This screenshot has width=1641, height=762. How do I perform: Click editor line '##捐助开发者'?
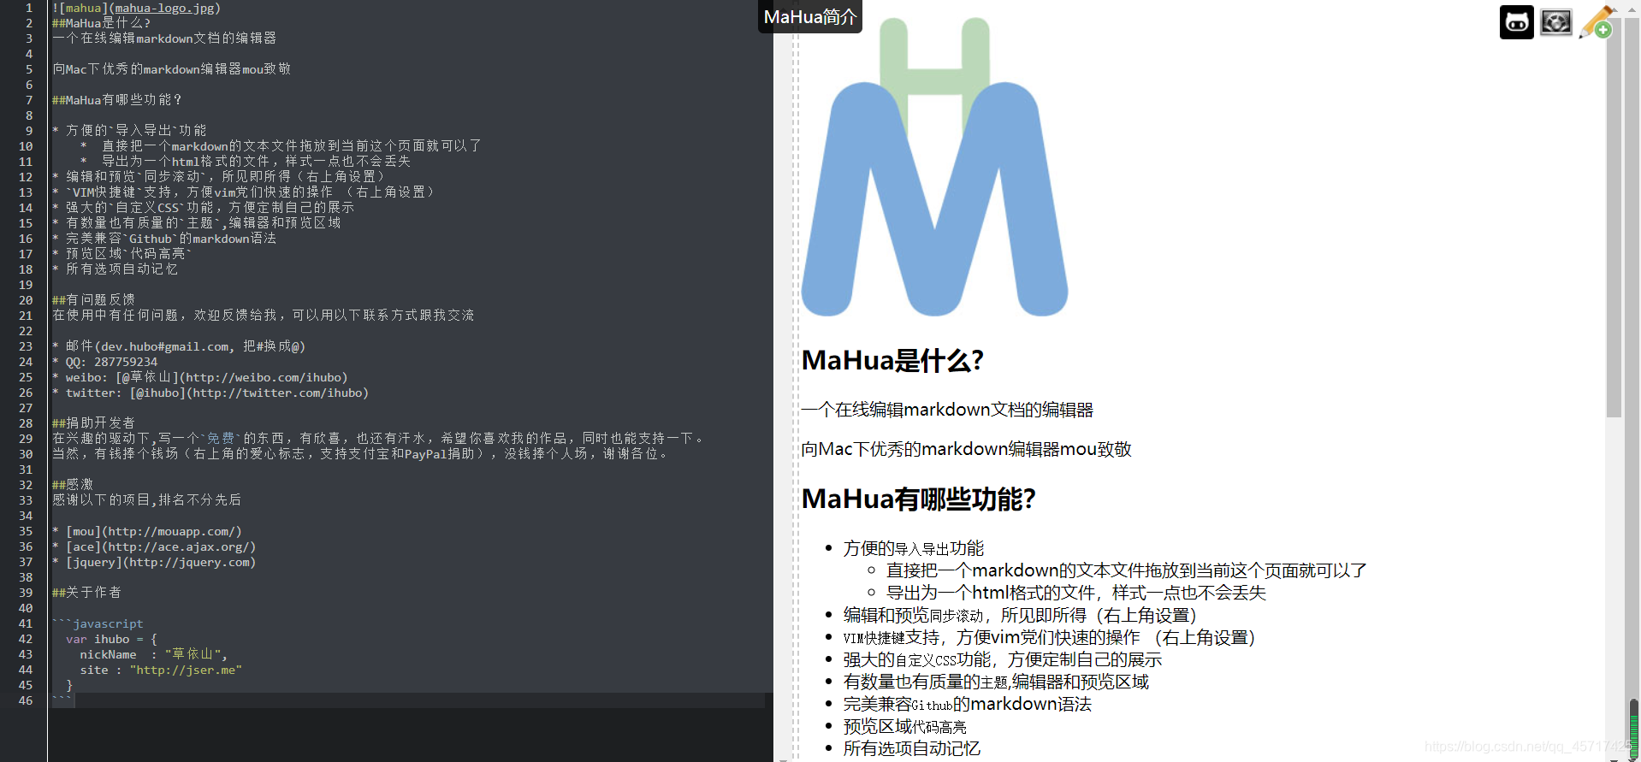coord(93,423)
